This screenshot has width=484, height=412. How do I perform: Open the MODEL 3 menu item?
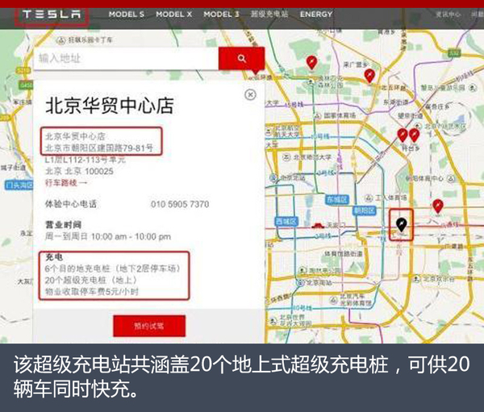click(x=221, y=15)
